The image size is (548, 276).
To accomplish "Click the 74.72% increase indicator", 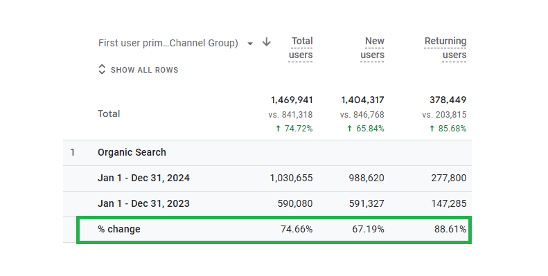I will pos(294,129).
